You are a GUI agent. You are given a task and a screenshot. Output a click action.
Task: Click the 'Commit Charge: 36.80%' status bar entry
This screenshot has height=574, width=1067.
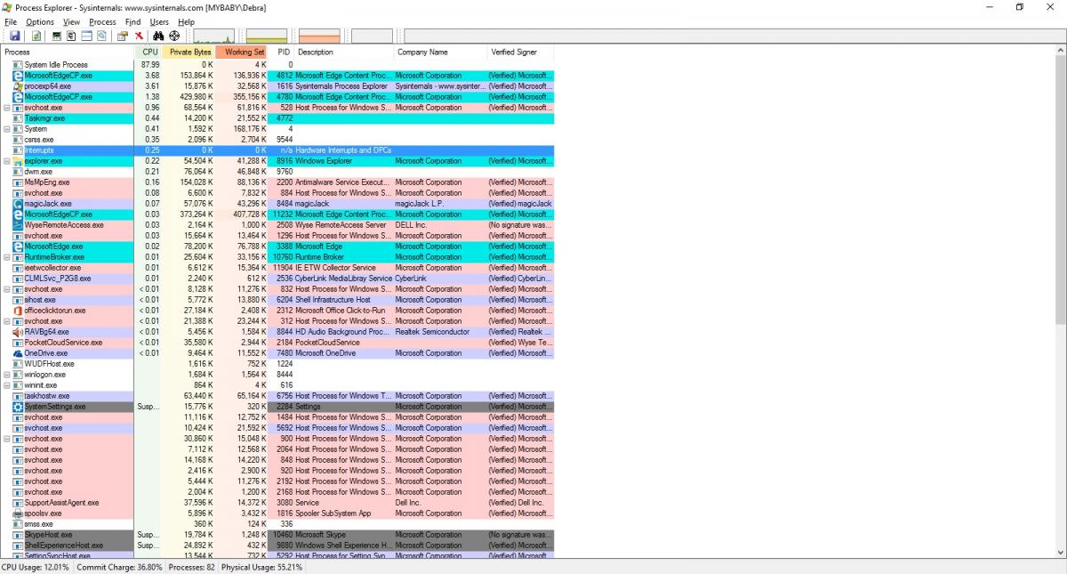120,567
